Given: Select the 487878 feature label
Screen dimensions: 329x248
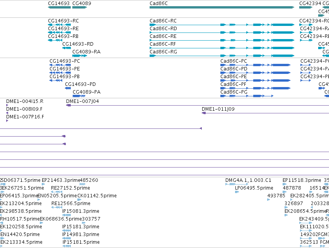Looking at the screenshot, I should pyautogui.click(x=292, y=188).
